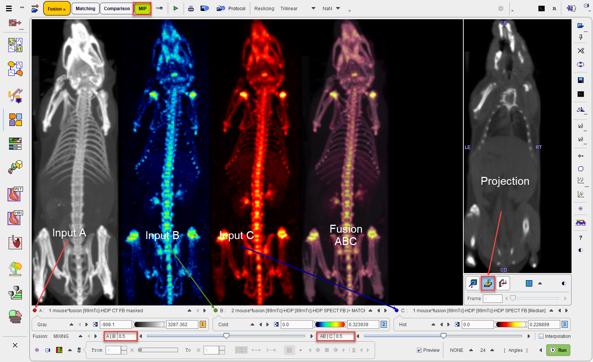Click the load data folder arrow icon
The height and width of the screenshot is (362, 593).
[35, 8]
